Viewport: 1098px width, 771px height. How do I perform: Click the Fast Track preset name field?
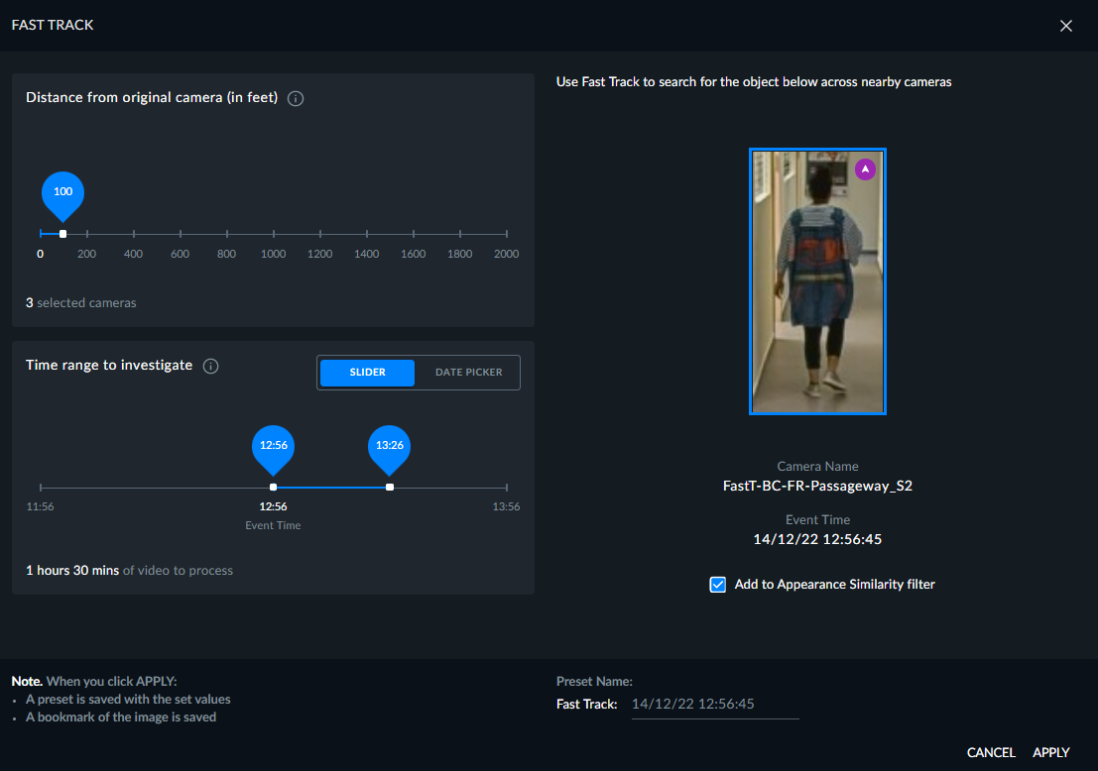coord(715,705)
